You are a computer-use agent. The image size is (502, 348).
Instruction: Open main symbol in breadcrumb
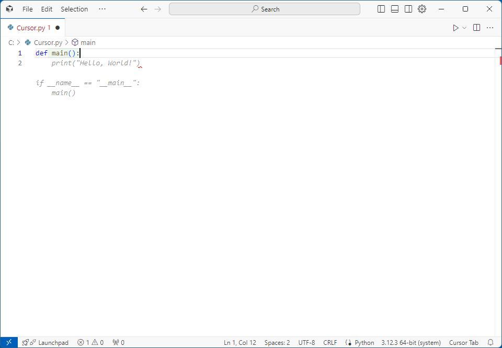88,42
